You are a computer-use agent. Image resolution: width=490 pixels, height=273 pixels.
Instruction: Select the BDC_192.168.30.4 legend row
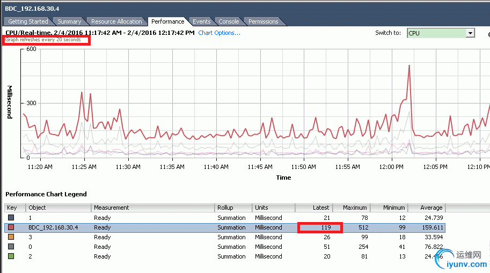[225, 227]
